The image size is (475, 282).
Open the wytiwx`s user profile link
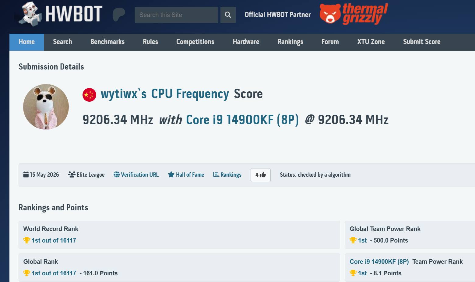coord(124,94)
